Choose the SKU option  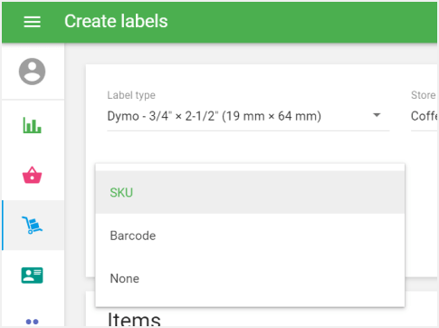(250, 192)
